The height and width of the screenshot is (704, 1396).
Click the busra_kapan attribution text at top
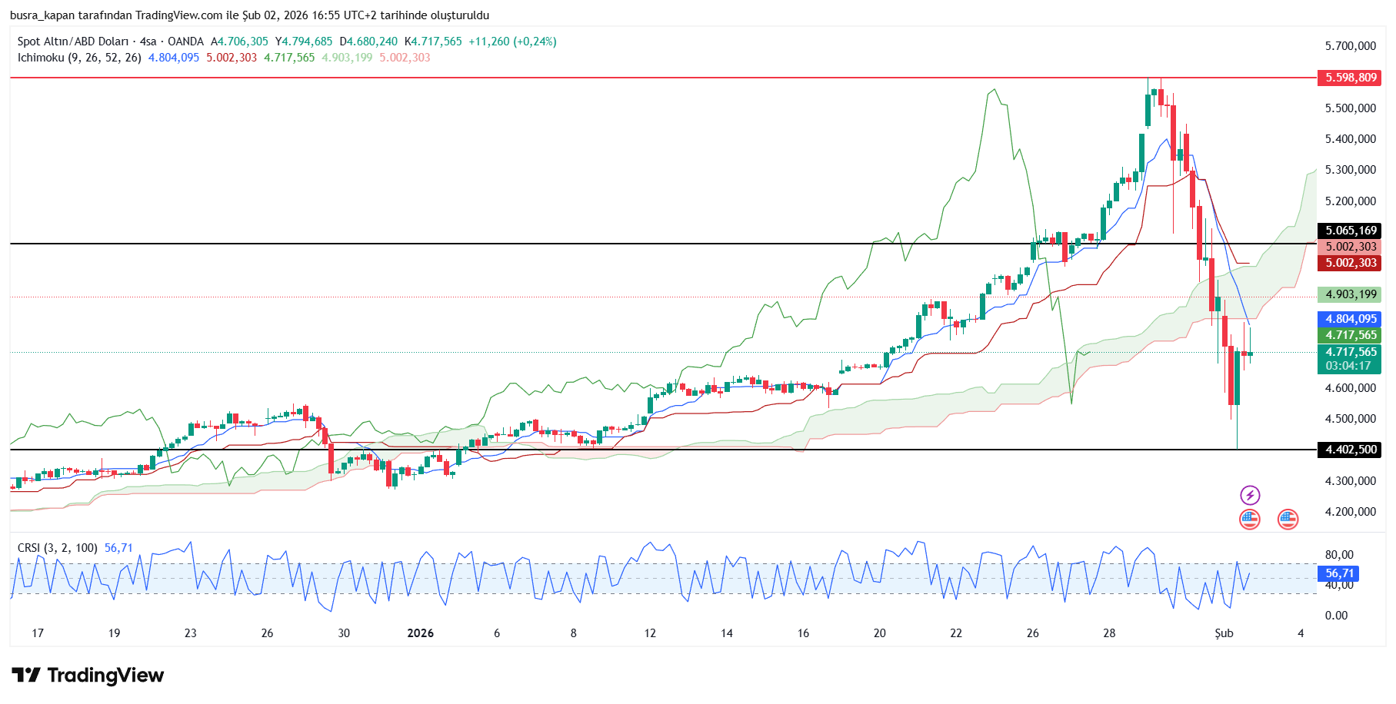point(42,15)
